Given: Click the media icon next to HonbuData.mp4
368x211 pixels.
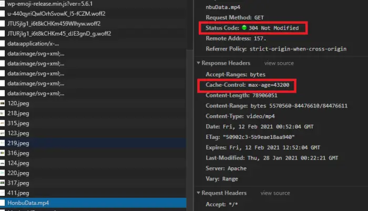Looking at the screenshot, I should pyautogui.click(x=3, y=203).
